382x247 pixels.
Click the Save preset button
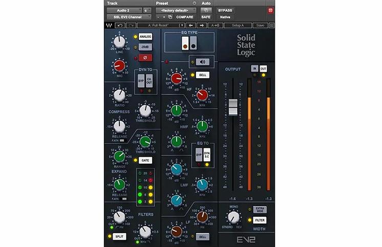tap(260, 25)
